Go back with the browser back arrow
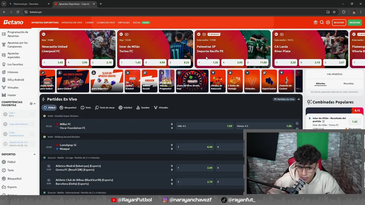This screenshot has width=365, height=205. coord(4,12)
